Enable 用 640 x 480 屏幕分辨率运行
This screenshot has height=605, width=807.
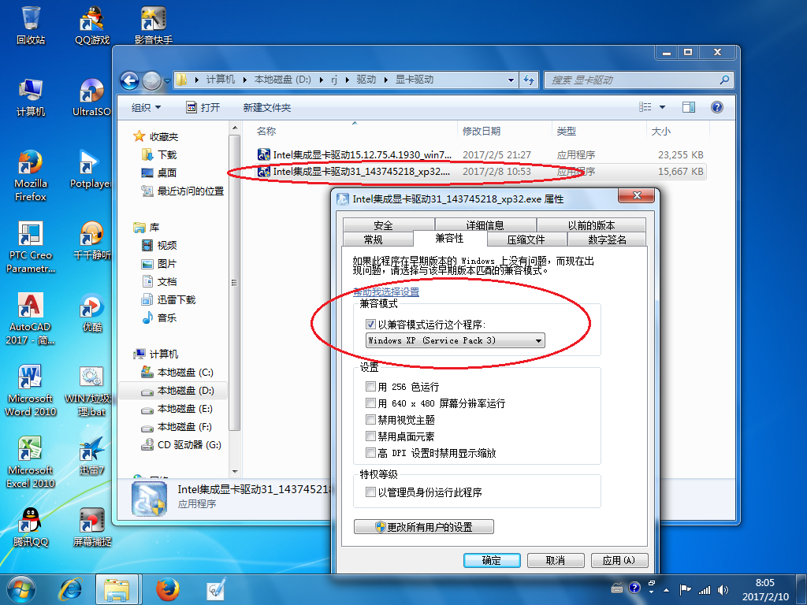[370, 403]
